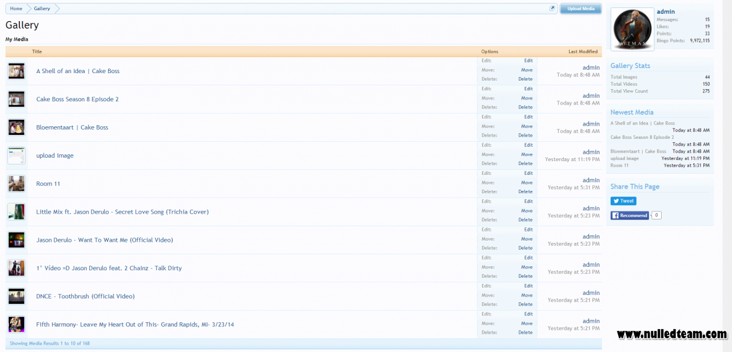The height and width of the screenshot is (352, 732).
Task: Go to Home in breadcrumb
Action: [16, 9]
